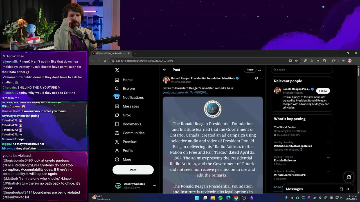
Task: Open Spotify from the taskbar
Action: (220, 198)
